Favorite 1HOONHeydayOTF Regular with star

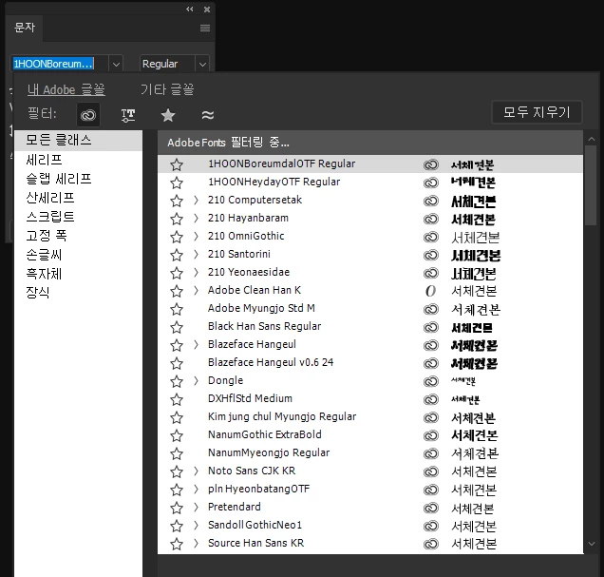(177, 183)
